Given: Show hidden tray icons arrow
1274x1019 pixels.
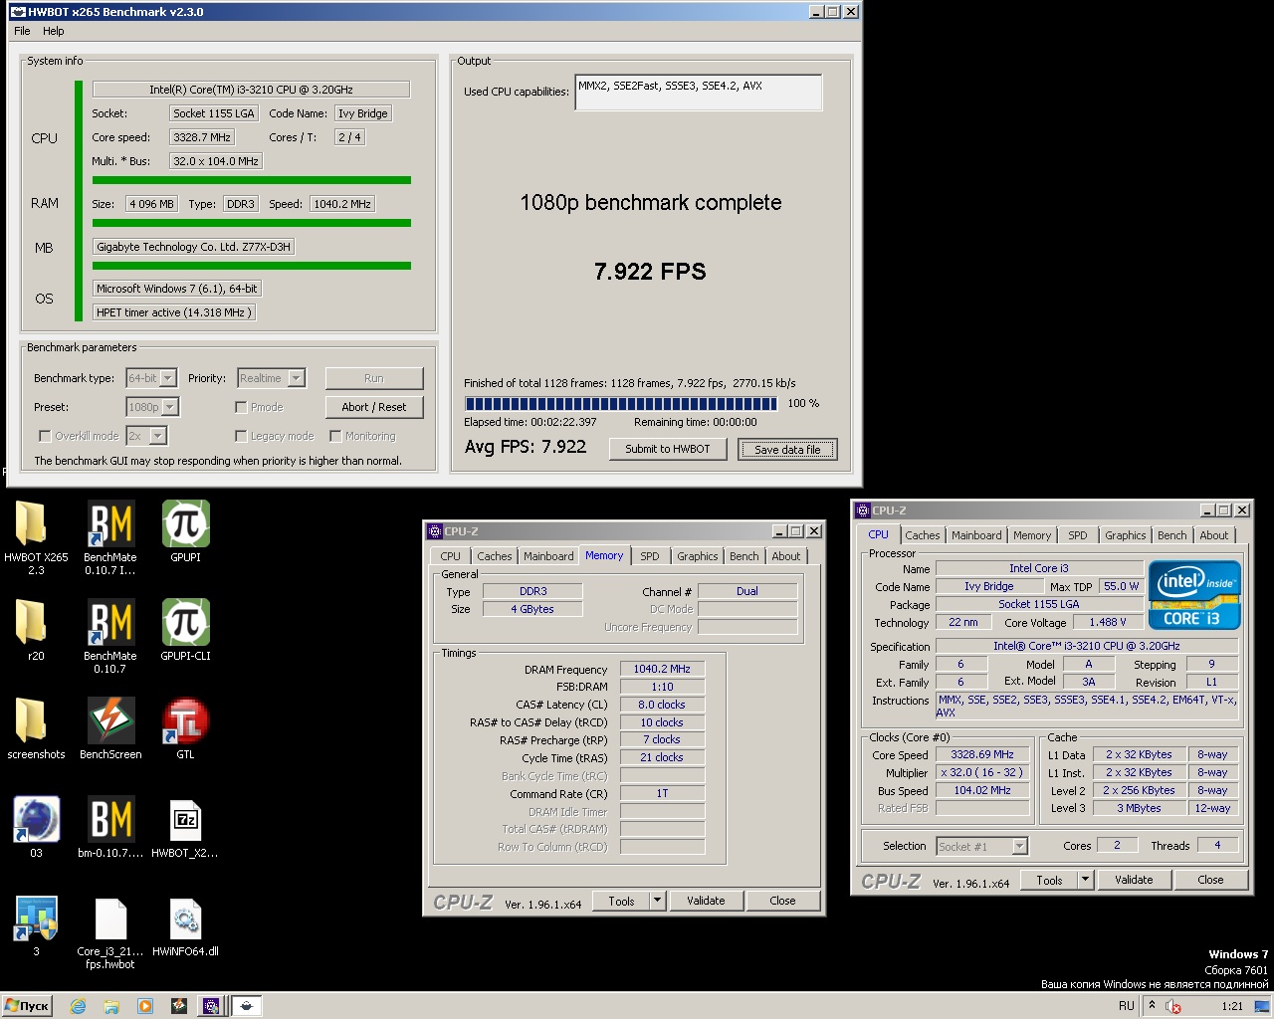Looking at the screenshot, I should pyautogui.click(x=1152, y=1005).
